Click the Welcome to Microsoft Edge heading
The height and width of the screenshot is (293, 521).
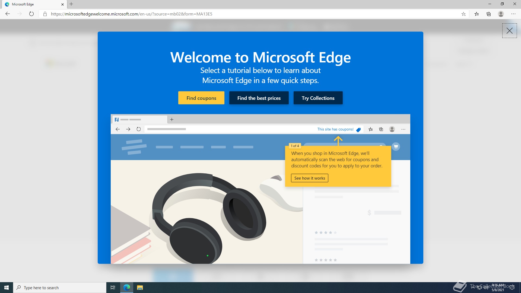point(260,57)
